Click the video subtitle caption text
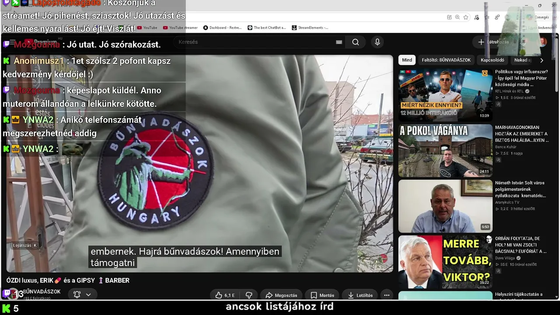 [x=185, y=257]
